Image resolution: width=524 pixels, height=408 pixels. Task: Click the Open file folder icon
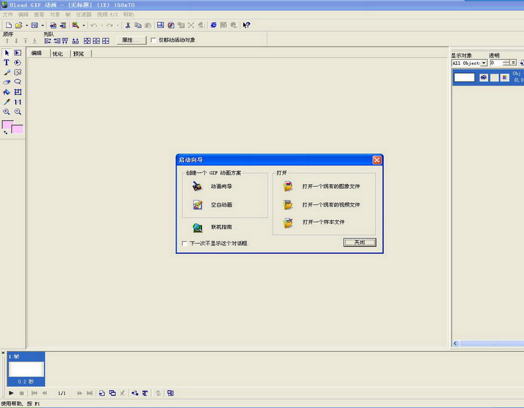point(19,25)
